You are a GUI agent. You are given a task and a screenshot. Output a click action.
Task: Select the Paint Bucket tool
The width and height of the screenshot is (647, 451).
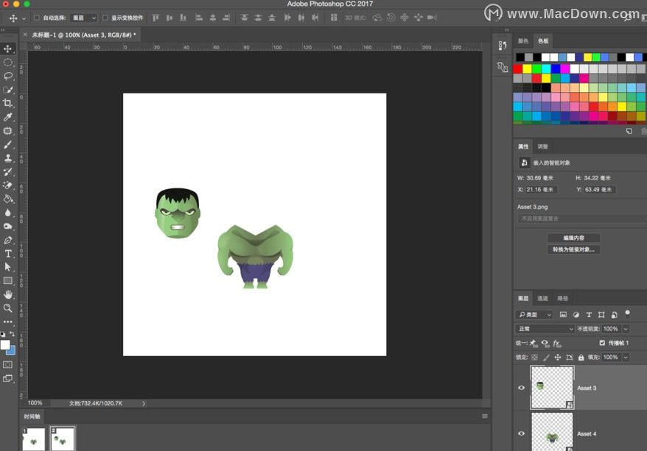8,199
